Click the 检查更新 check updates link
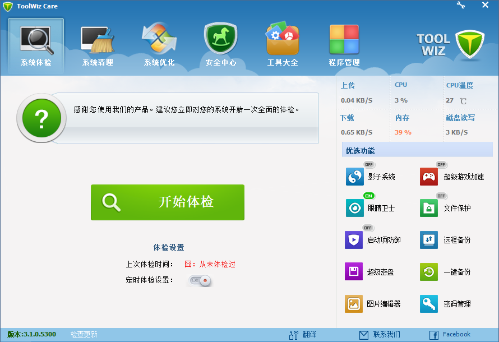This screenshot has height=342, width=499. 82,333
